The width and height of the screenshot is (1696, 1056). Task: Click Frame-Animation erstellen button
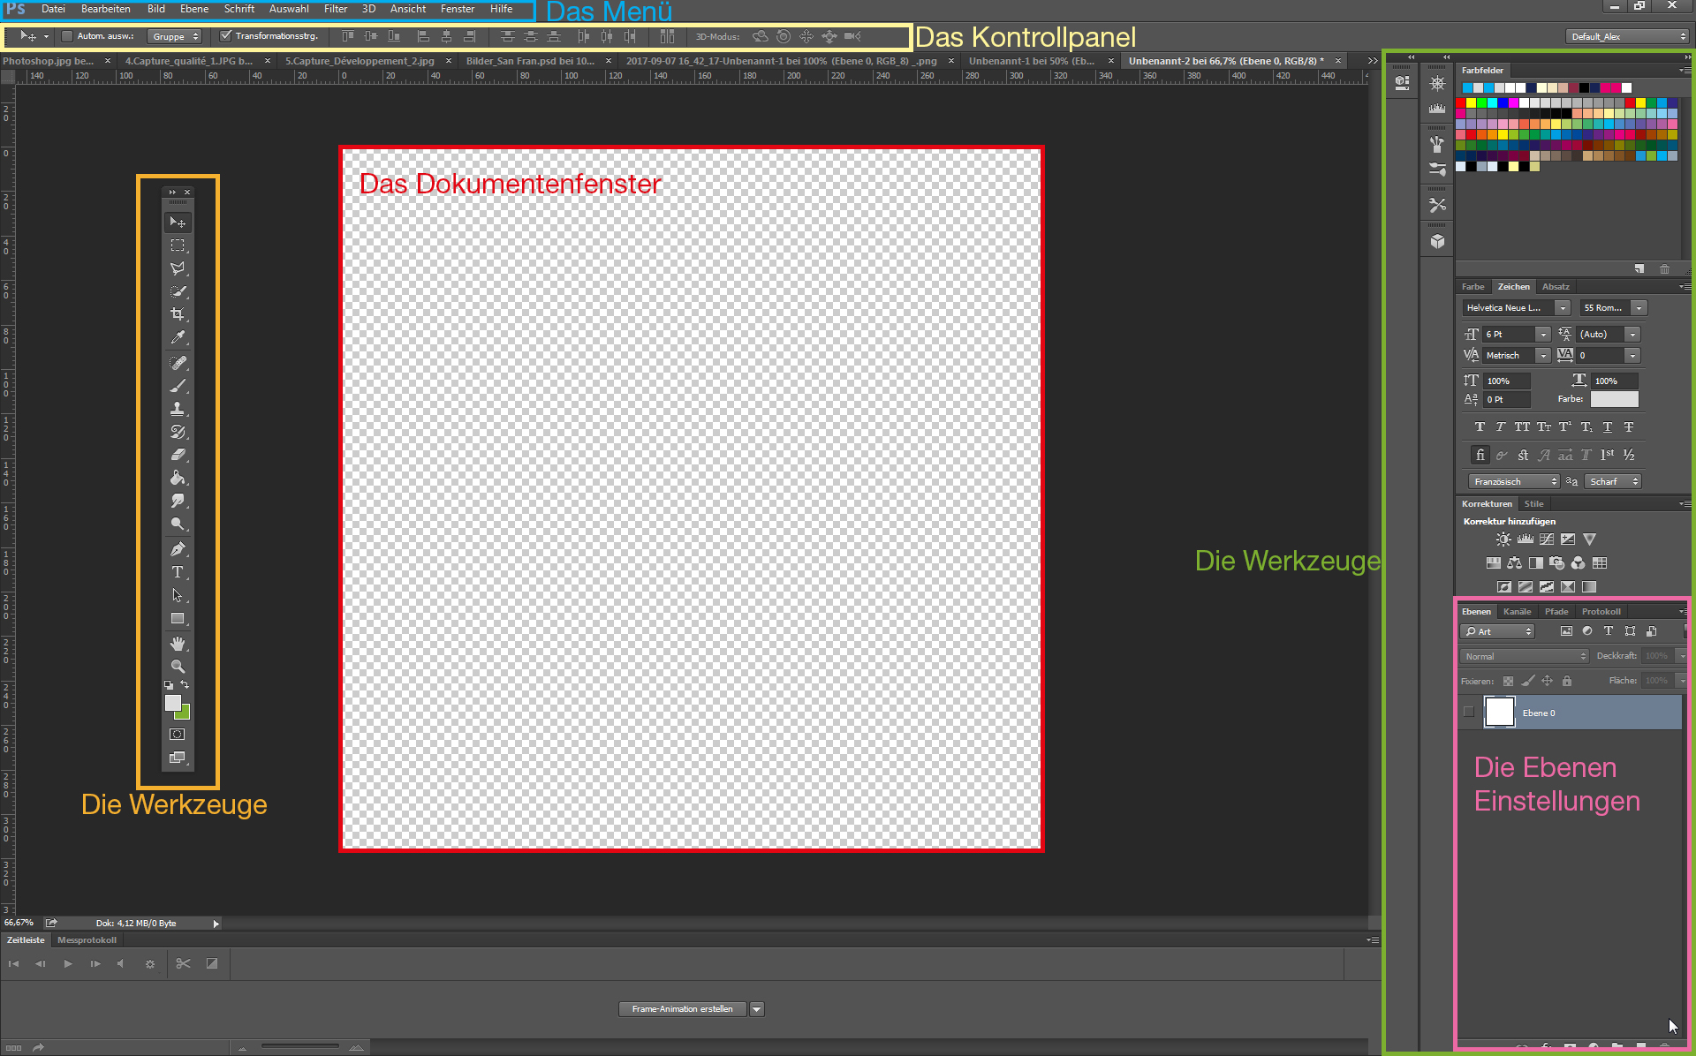click(x=683, y=1008)
